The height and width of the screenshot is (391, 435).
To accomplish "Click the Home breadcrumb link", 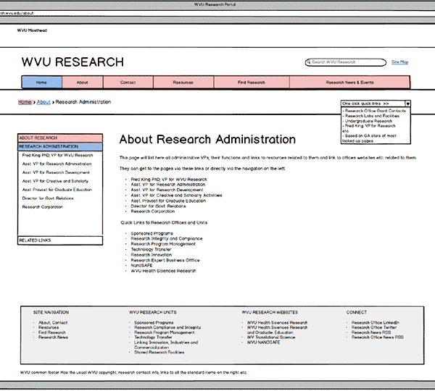I will pos(25,102).
